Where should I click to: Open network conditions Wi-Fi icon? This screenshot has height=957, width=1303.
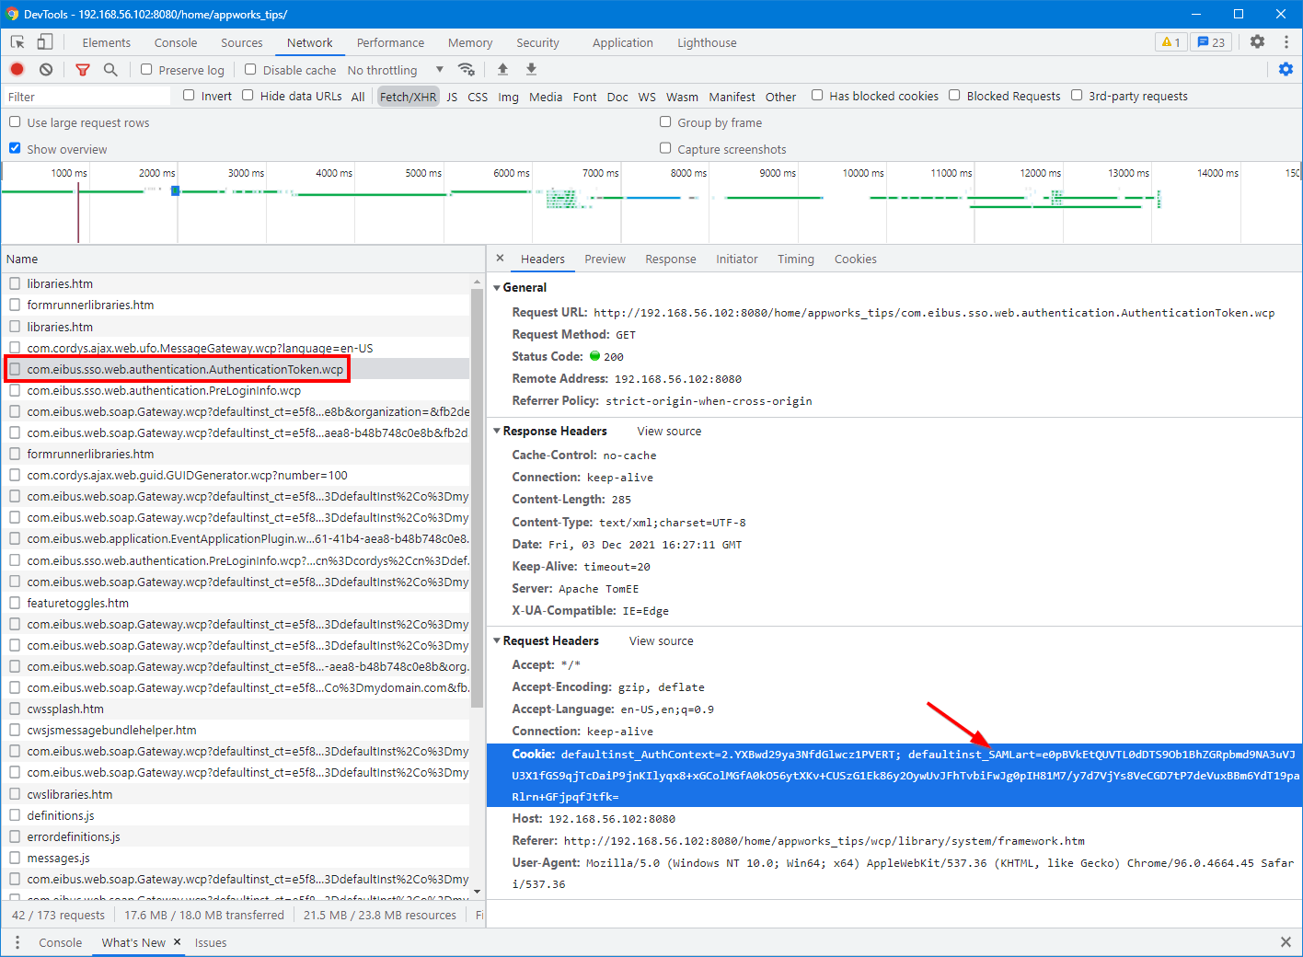point(467,70)
